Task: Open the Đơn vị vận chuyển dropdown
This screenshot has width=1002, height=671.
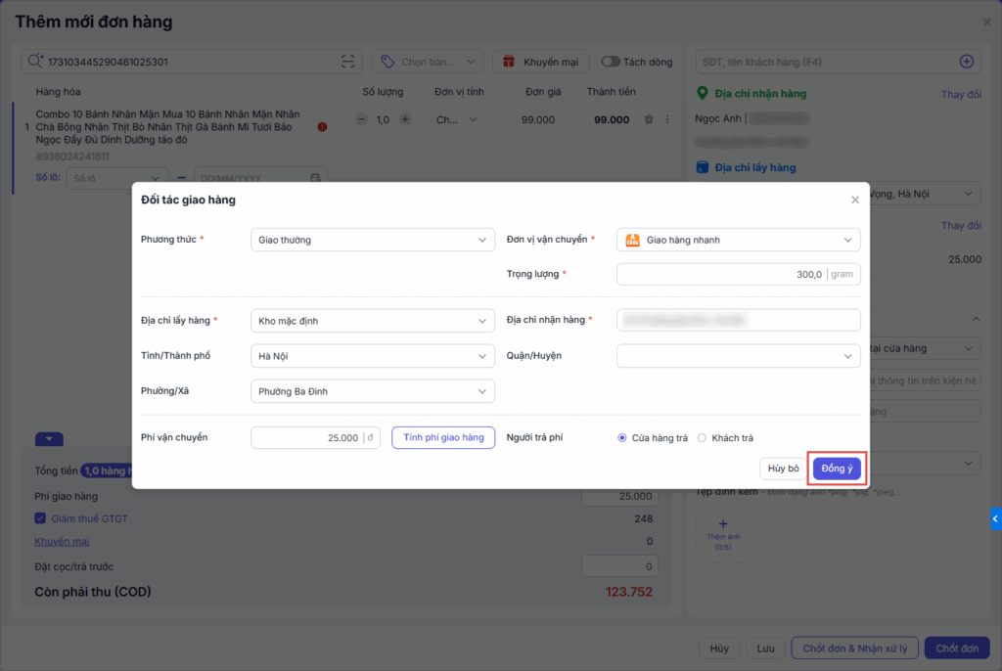Action: 738,240
